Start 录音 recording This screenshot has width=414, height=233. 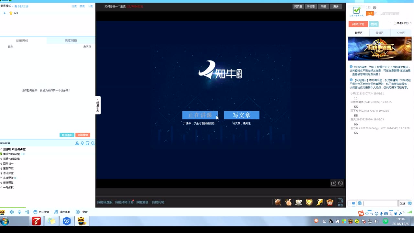(82, 212)
